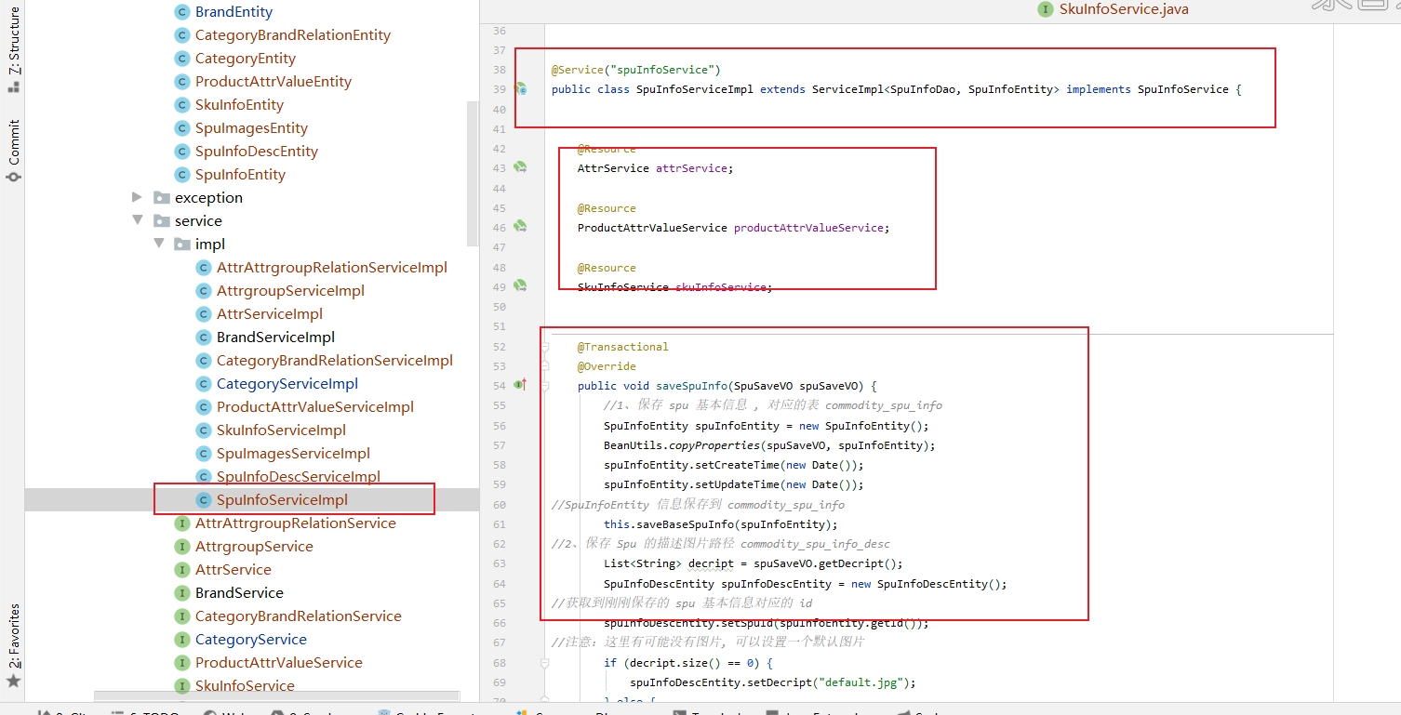Fold the if block at line 68
This screenshot has width=1401, height=715.
tap(545, 663)
